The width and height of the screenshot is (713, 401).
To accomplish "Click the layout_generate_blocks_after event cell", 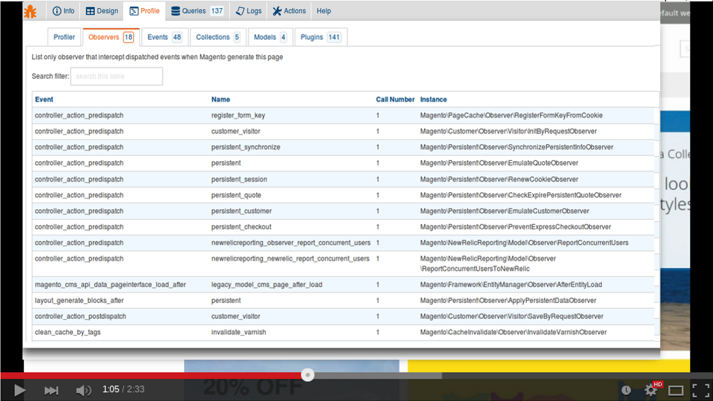I will tap(79, 300).
